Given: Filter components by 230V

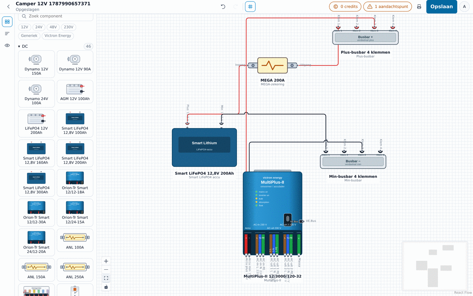Looking at the screenshot, I should 68,27.
